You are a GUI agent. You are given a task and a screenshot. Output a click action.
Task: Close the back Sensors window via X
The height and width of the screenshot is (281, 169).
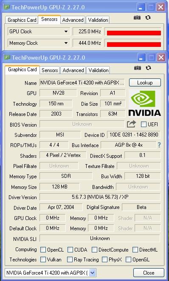[161, 7]
